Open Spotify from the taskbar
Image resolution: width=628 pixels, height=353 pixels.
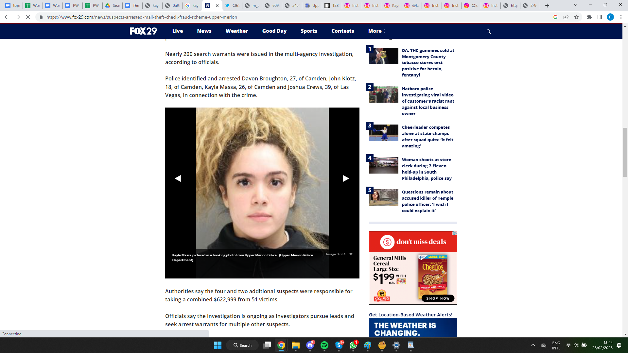click(324, 345)
